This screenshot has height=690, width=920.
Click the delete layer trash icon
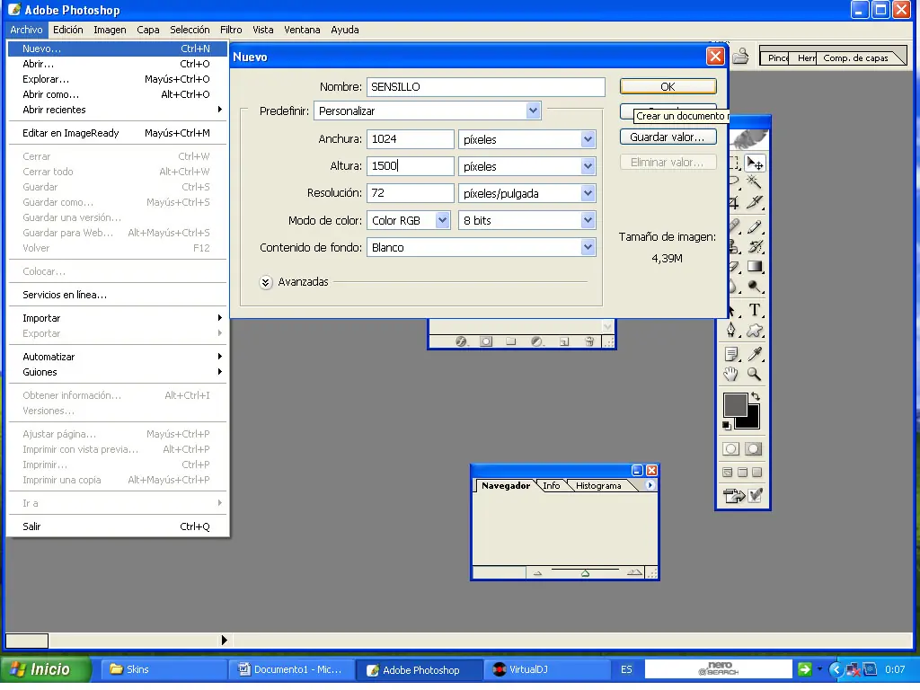589,341
